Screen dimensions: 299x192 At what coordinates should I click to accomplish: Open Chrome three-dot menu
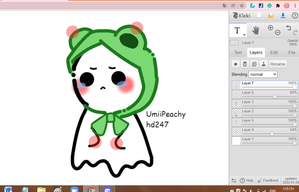(295, 6)
